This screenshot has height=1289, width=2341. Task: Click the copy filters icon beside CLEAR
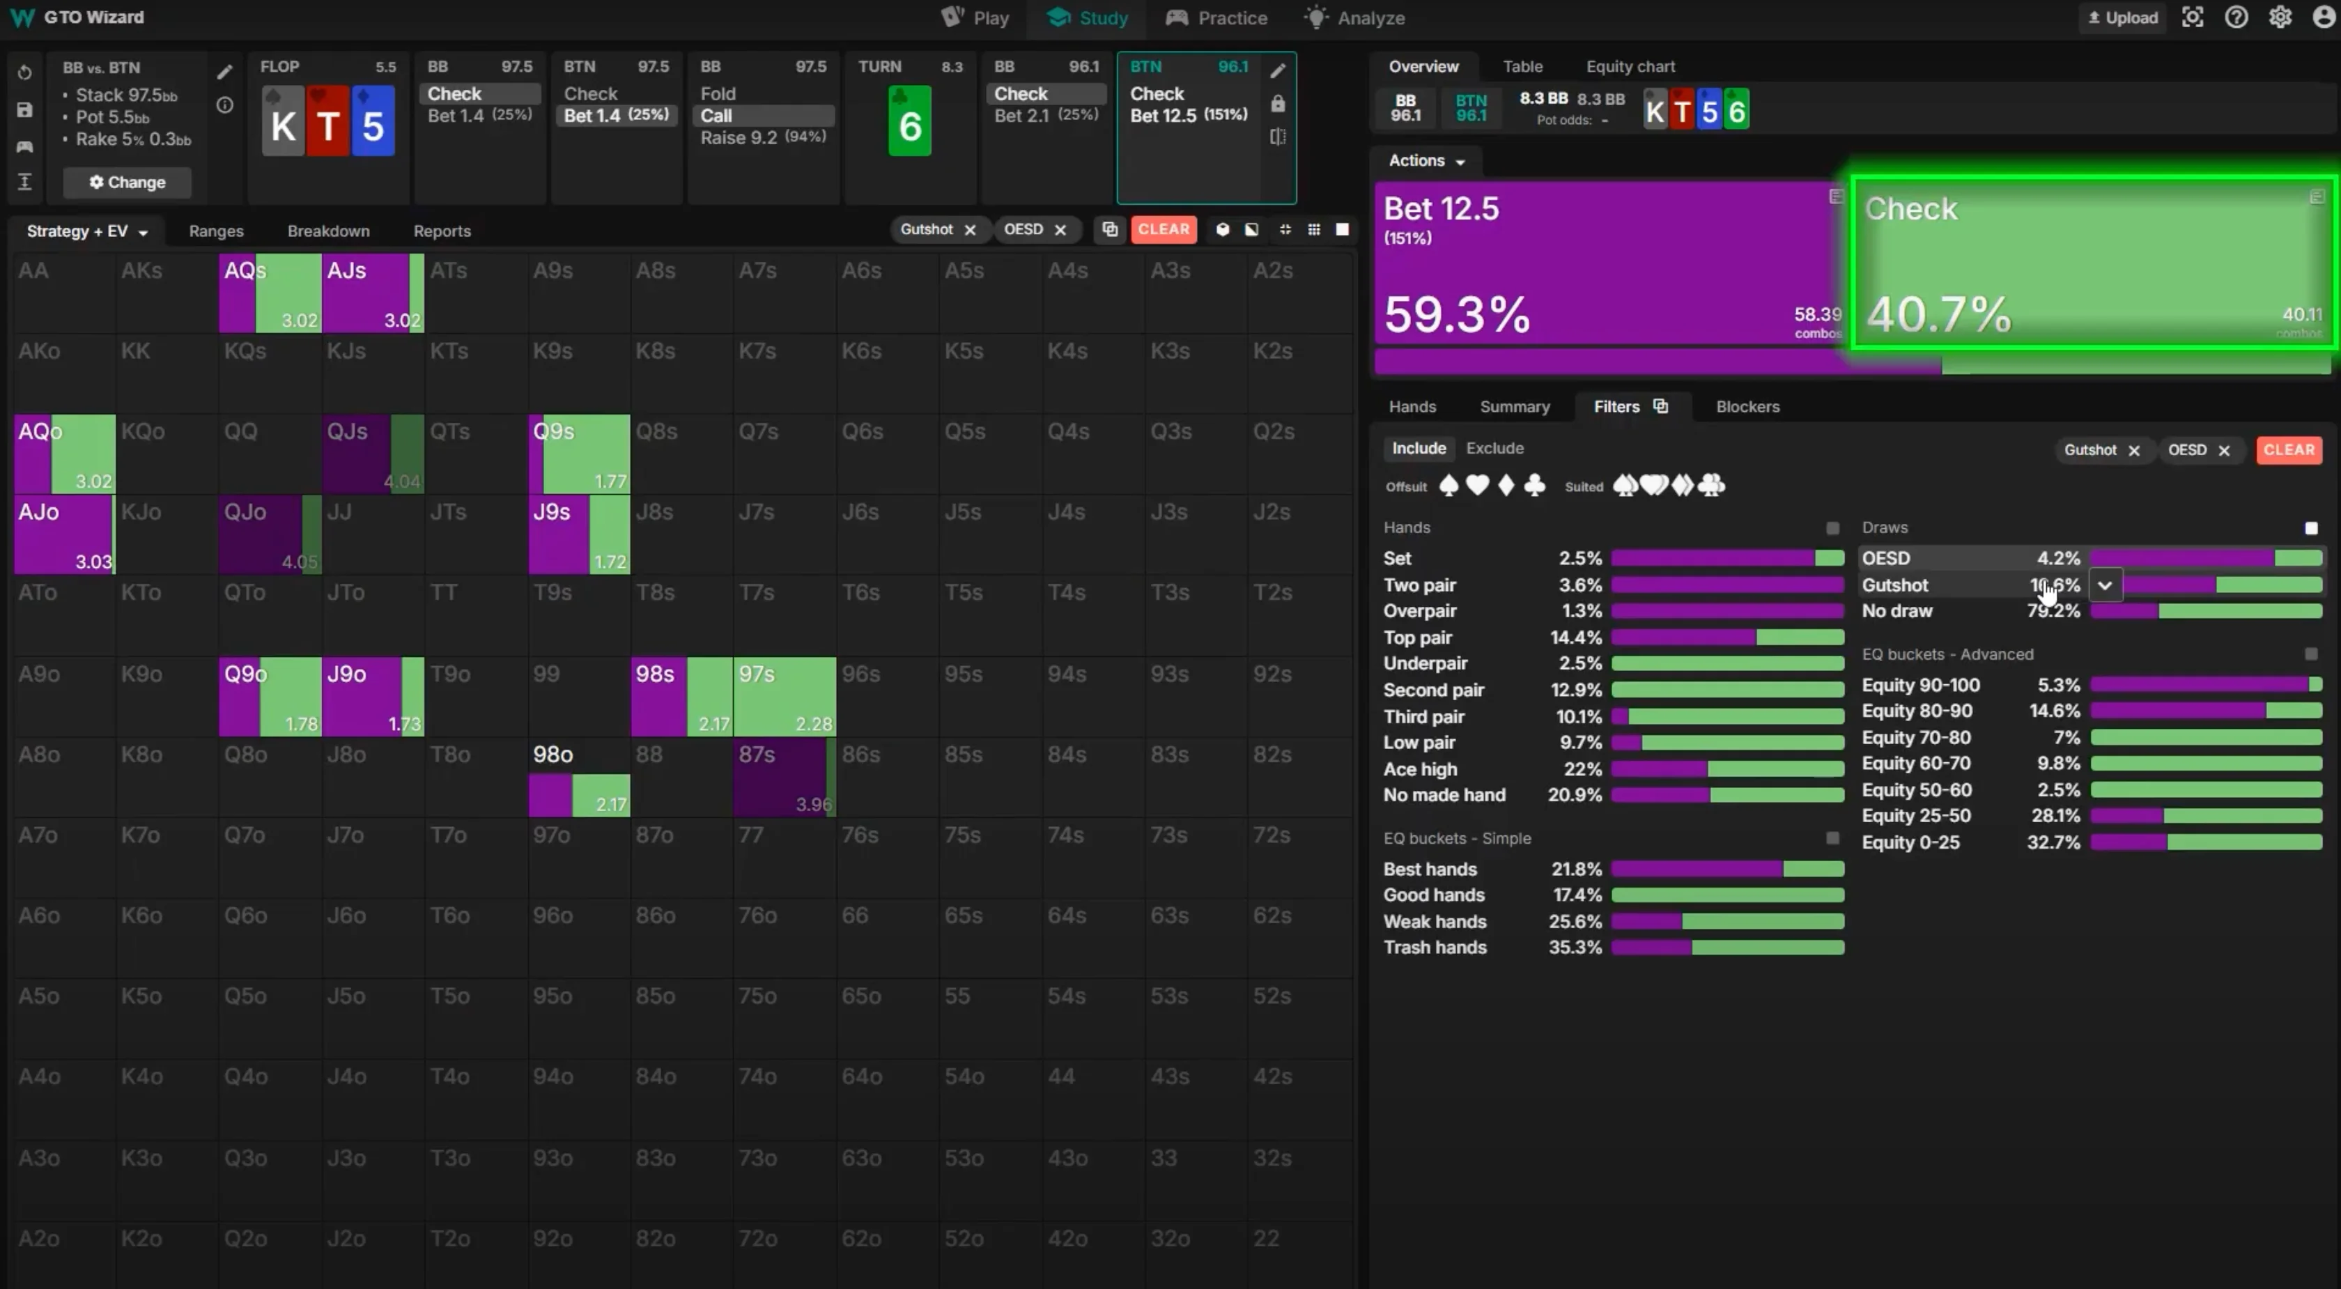pyautogui.click(x=1110, y=229)
